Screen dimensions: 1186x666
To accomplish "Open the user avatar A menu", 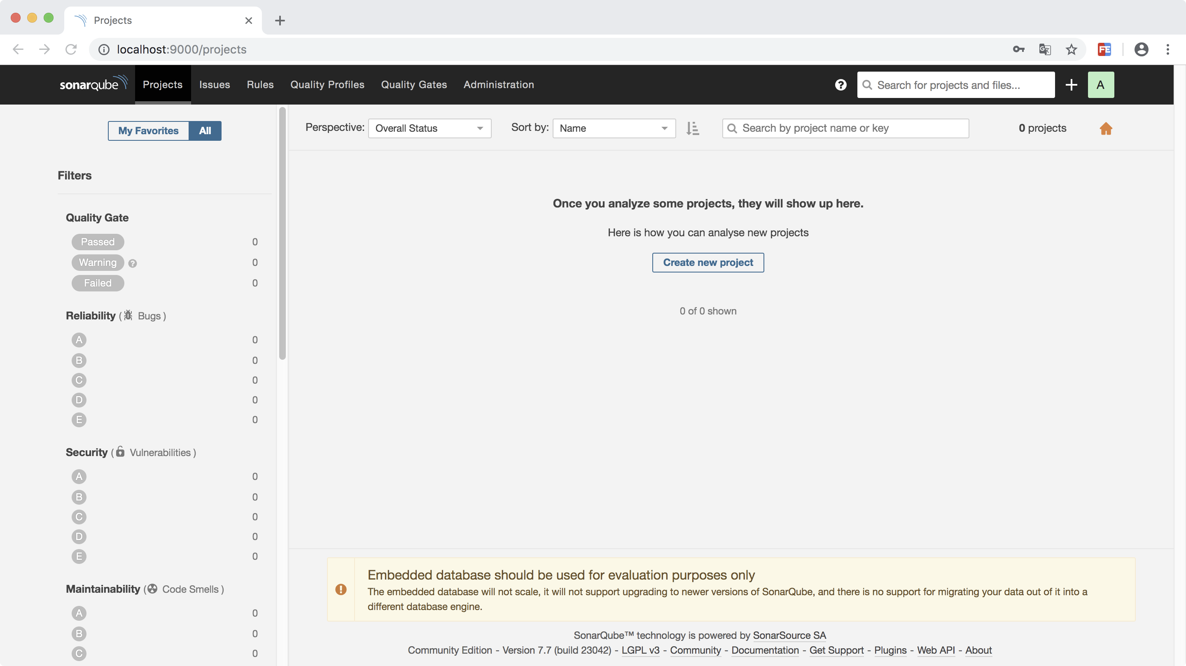I will (x=1100, y=85).
